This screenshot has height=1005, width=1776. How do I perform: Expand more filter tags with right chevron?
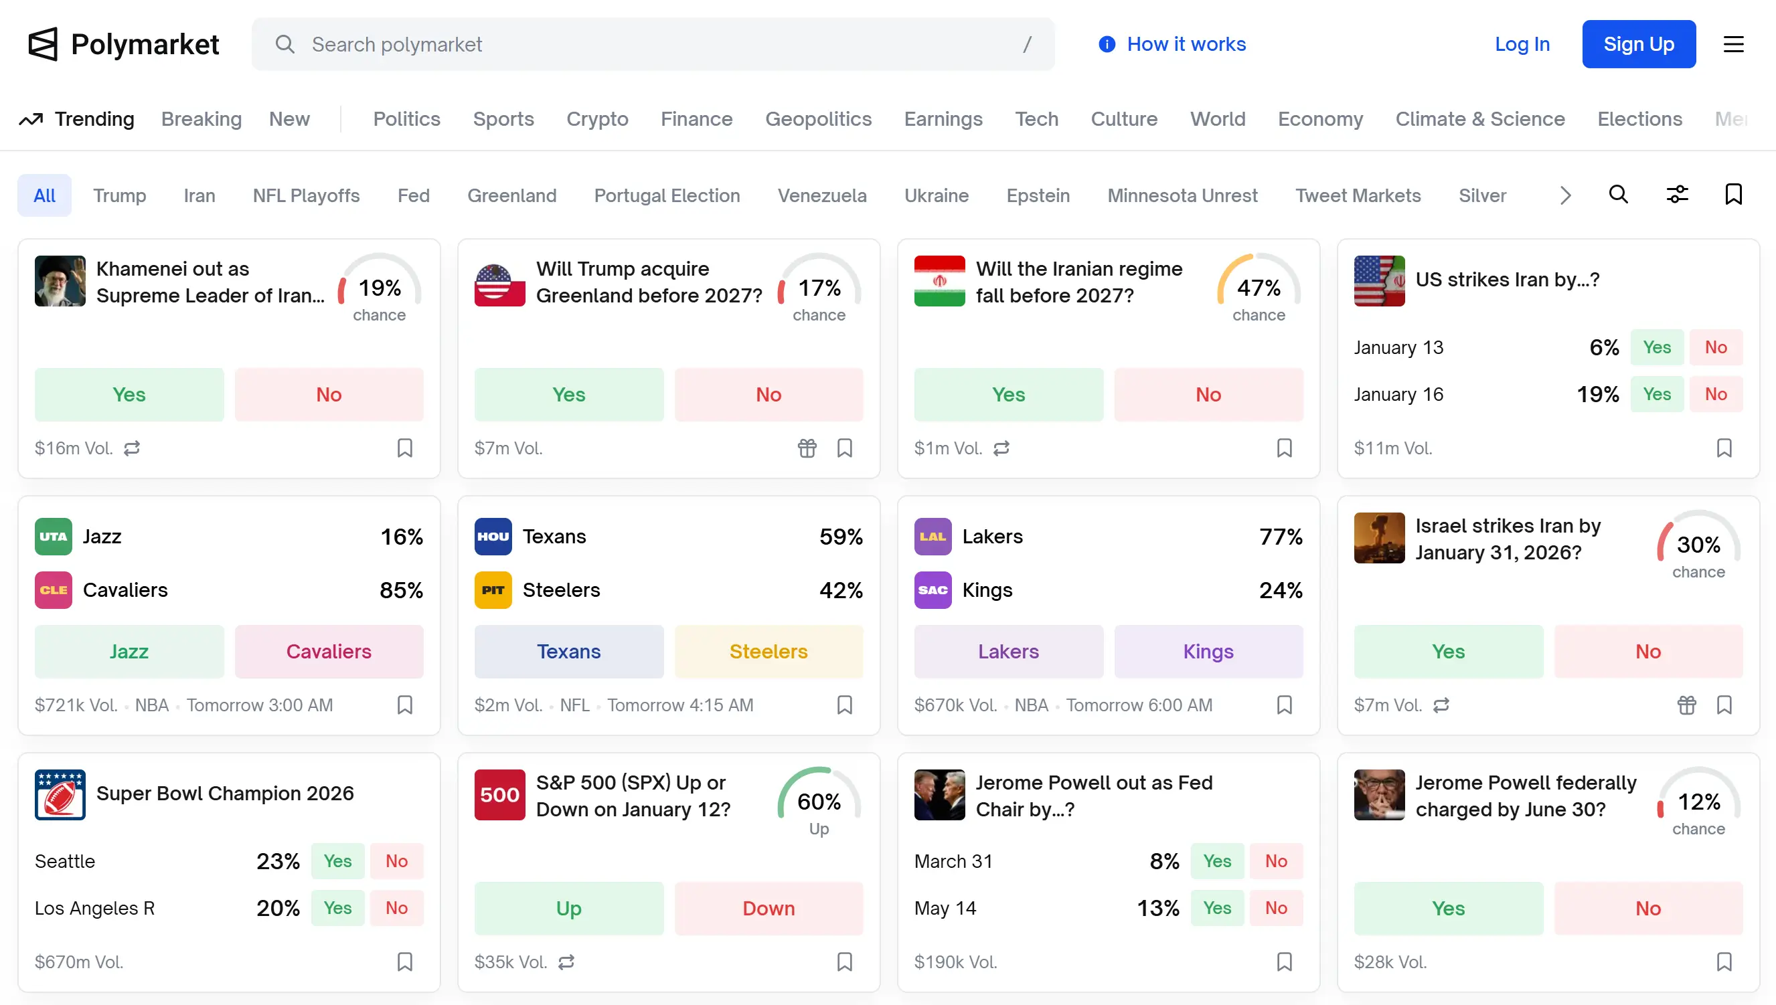tap(1564, 195)
